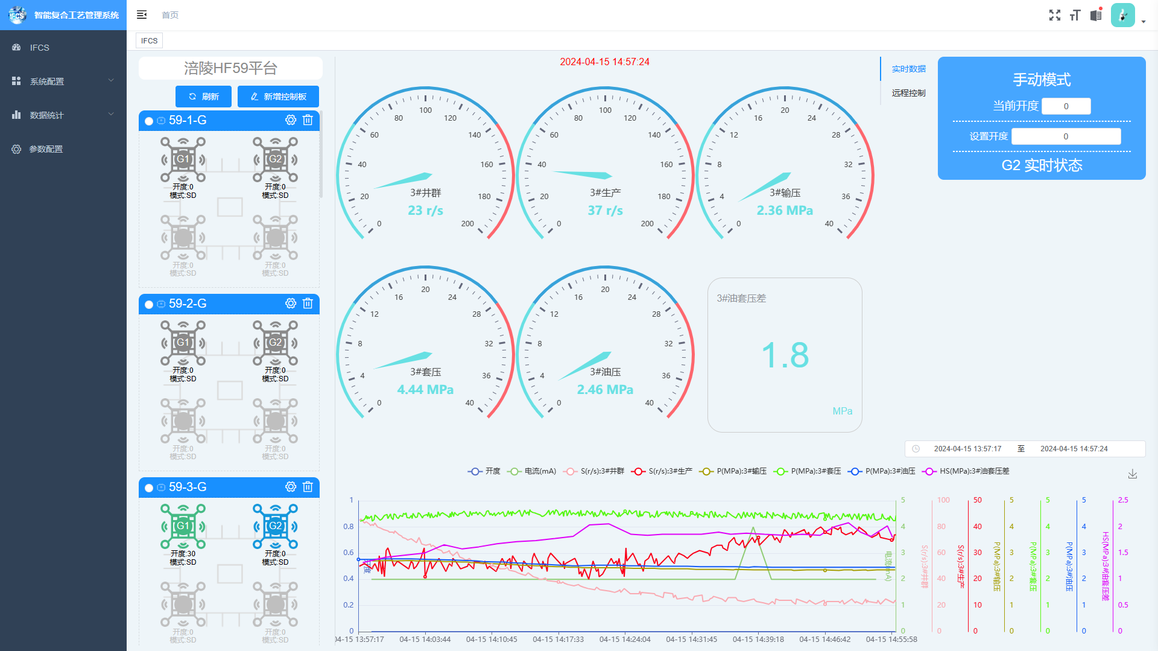Open settings gear for 59-3-G
The height and width of the screenshot is (651, 1158).
pos(291,487)
